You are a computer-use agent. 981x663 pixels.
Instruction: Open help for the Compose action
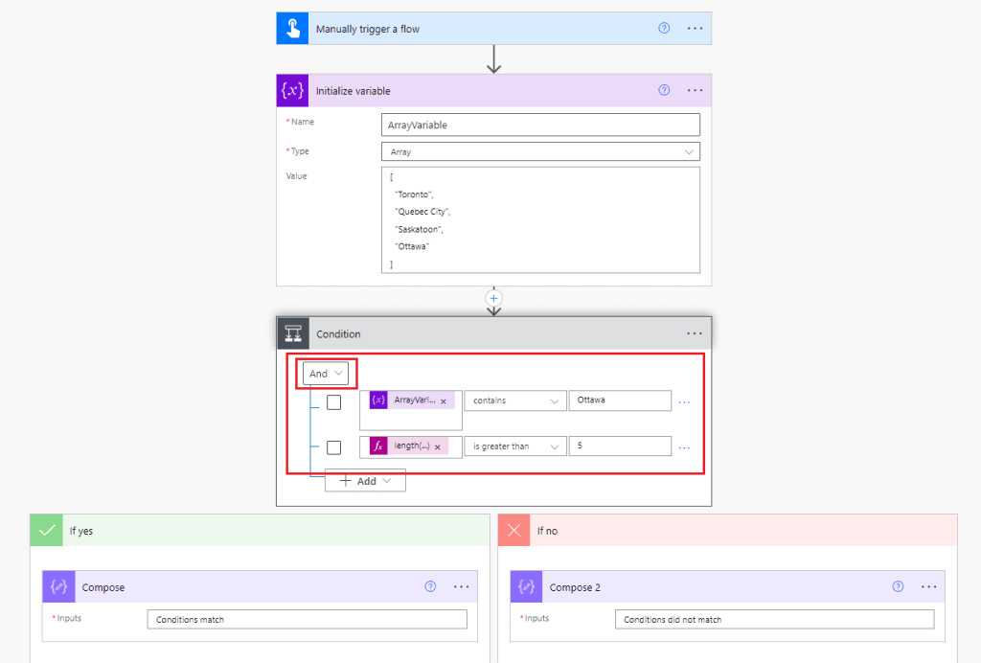[x=430, y=586]
